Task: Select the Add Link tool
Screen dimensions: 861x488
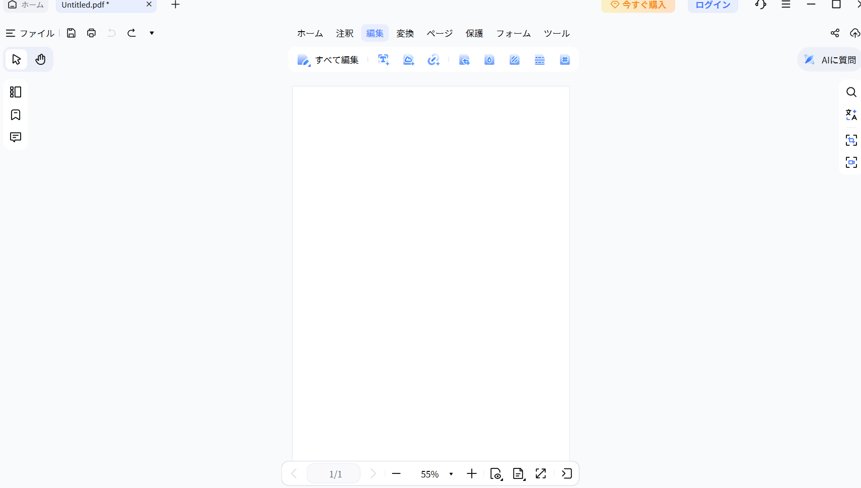Action: [x=434, y=59]
